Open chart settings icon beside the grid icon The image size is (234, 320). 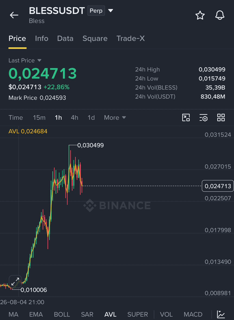(x=203, y=118)
